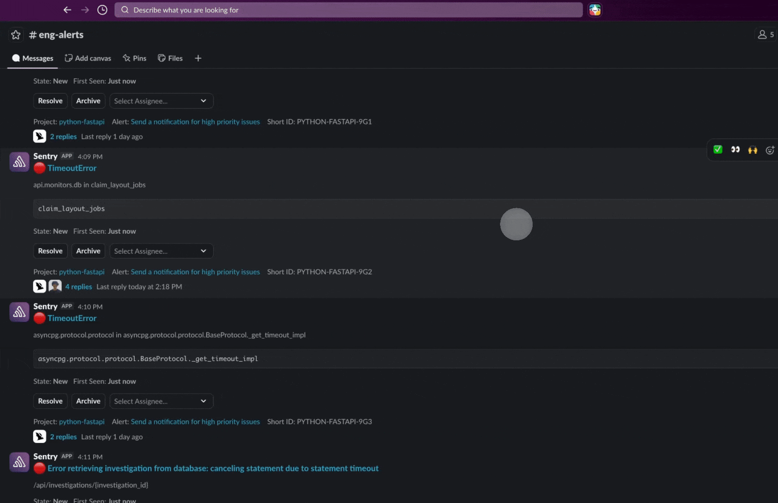The height and width of the screenshot is (503, 778).
Task: React with the eyes emoji
Action: (x=735, y=150)
